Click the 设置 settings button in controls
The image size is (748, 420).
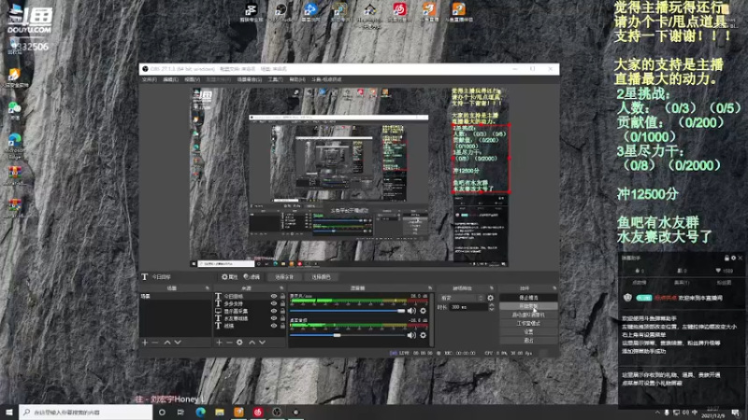coord(528,332)
